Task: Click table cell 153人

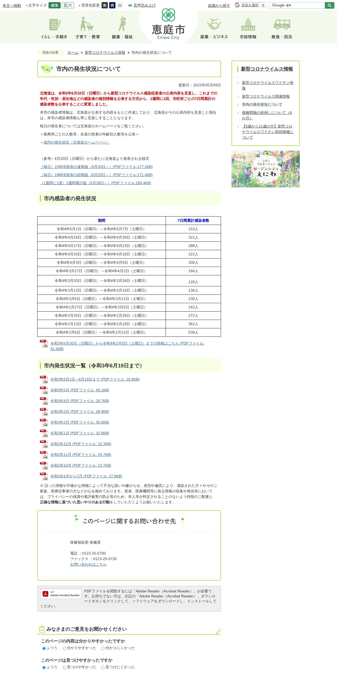Action: coord(193,229)
